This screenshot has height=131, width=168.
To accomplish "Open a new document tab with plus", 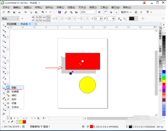I will (x=36, y=24).
